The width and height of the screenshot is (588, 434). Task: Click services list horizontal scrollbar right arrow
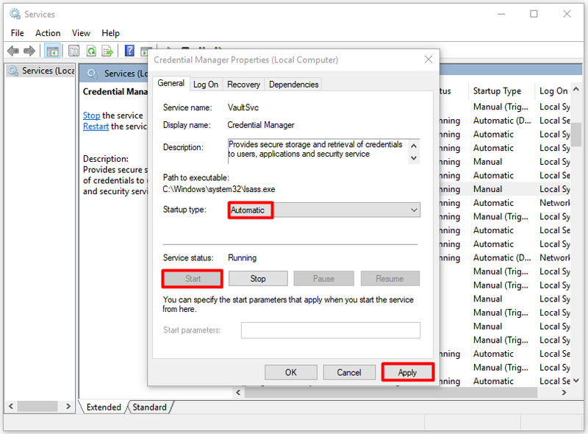pyautogui.click(x=564, y=392)
